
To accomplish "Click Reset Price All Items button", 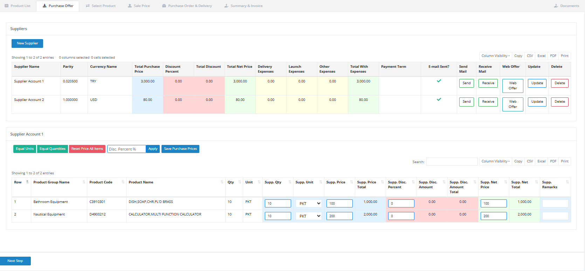I will pos(87,149).
